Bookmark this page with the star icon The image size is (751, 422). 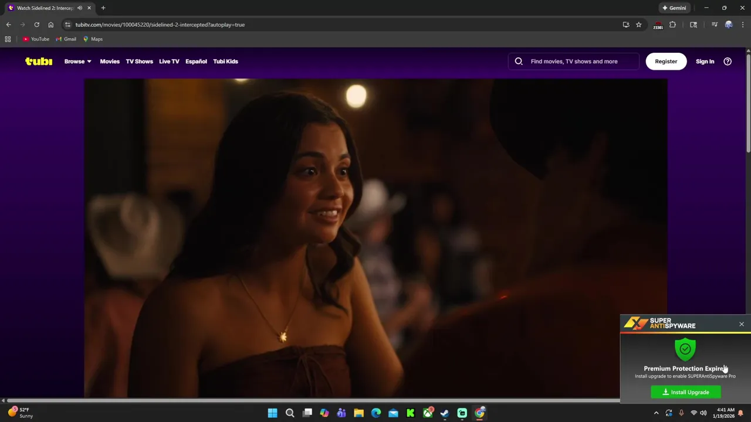tap(639, 25)
